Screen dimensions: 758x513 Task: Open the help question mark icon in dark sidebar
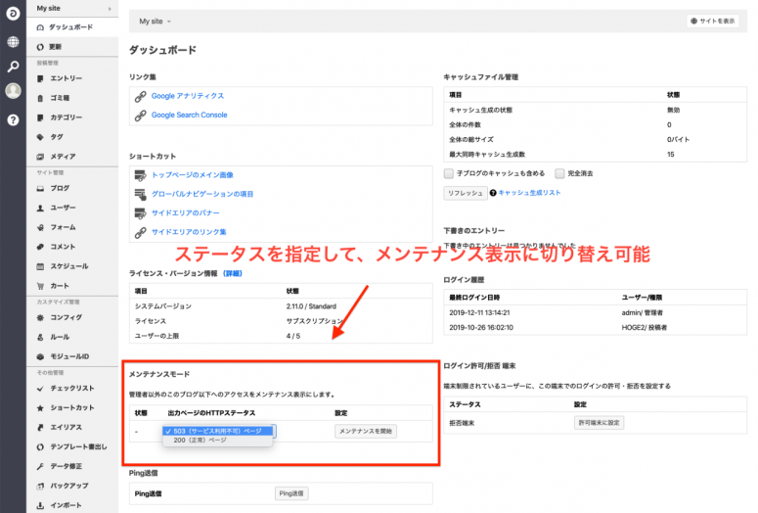pyautogui.click(x=13, y=120)
